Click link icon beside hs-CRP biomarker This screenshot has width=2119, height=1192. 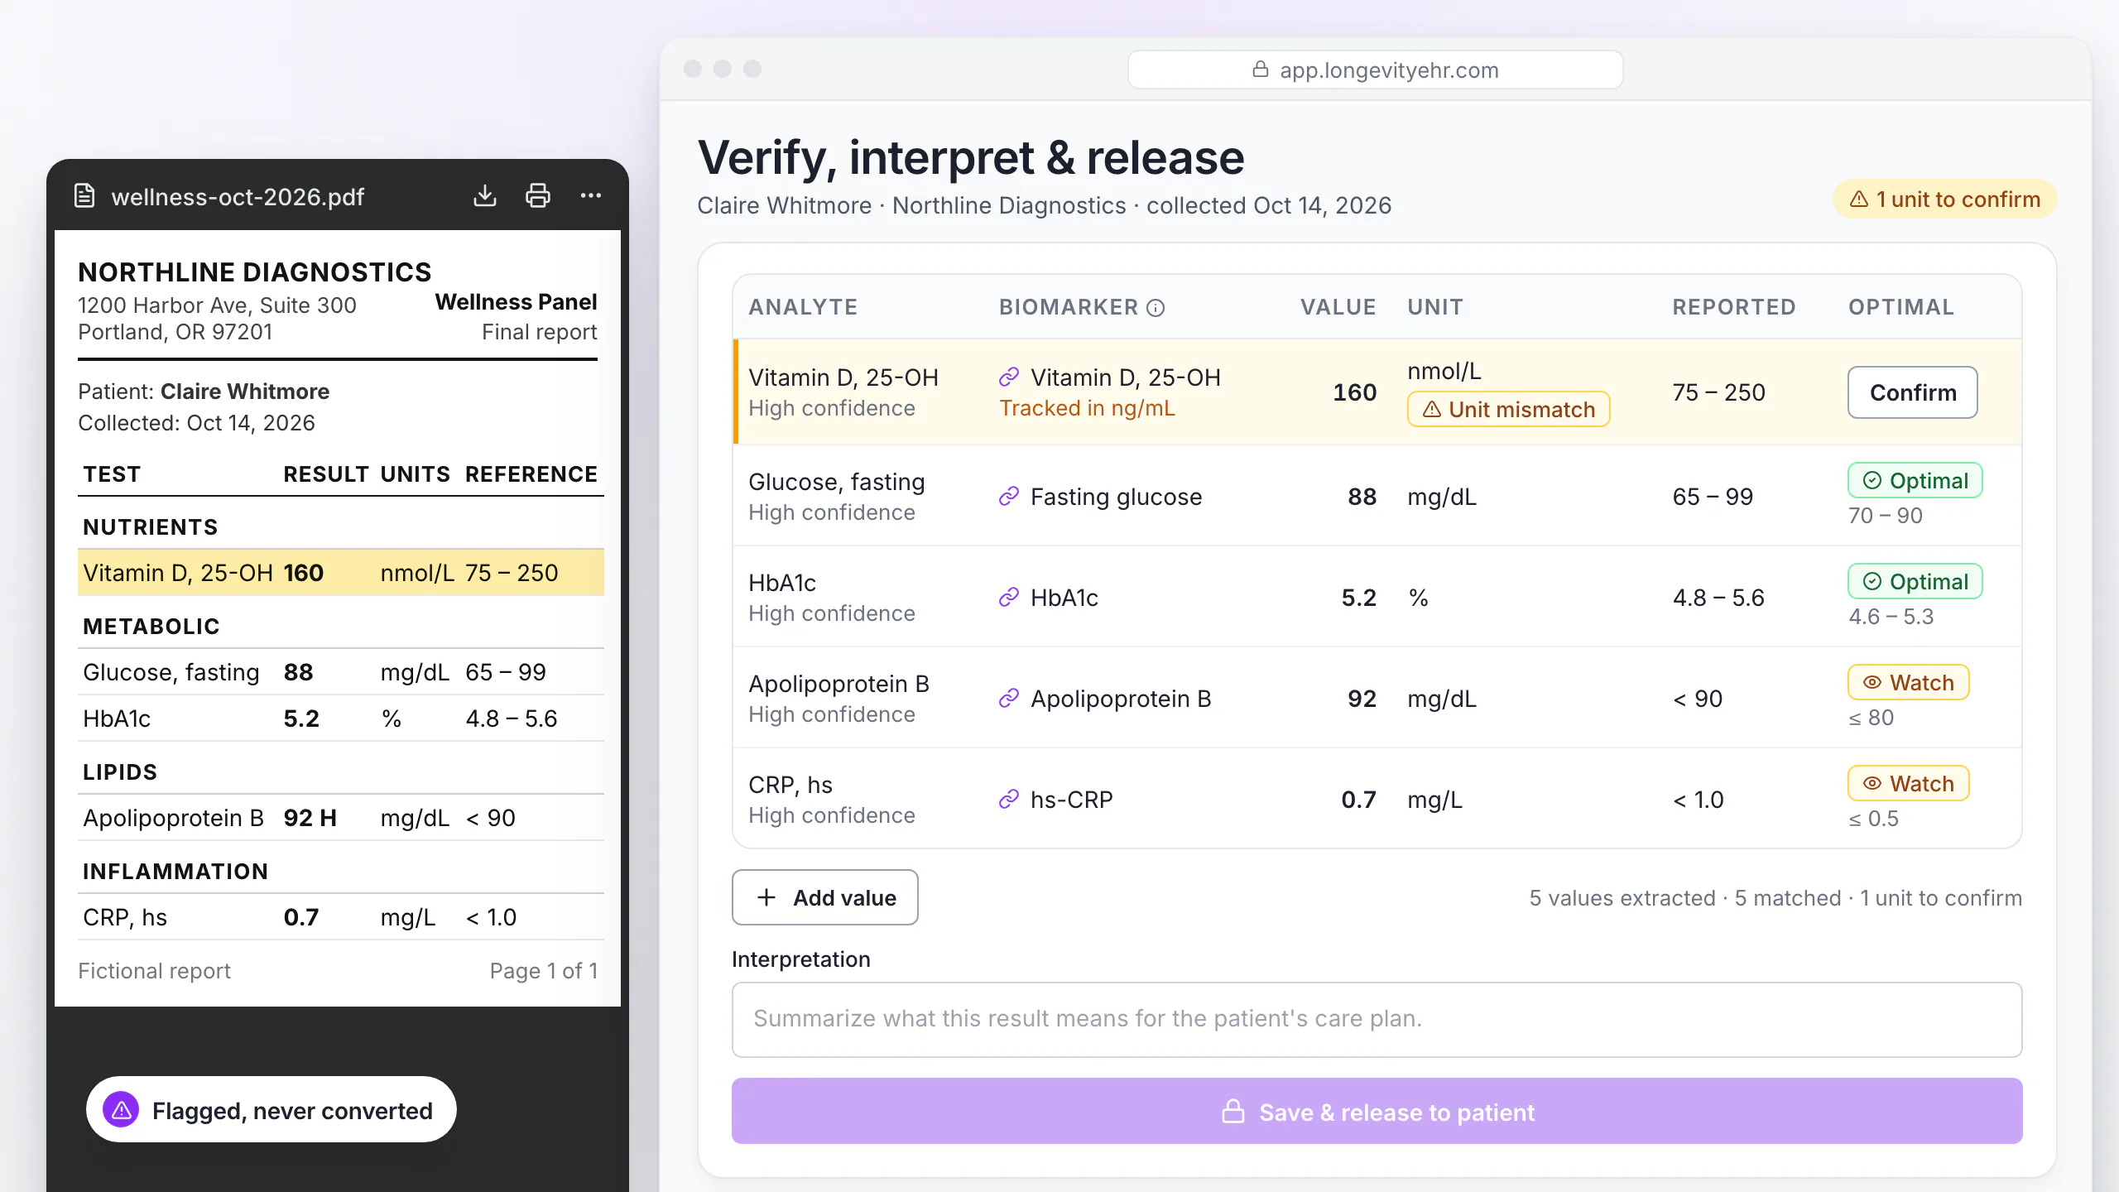coord(1009,800)
